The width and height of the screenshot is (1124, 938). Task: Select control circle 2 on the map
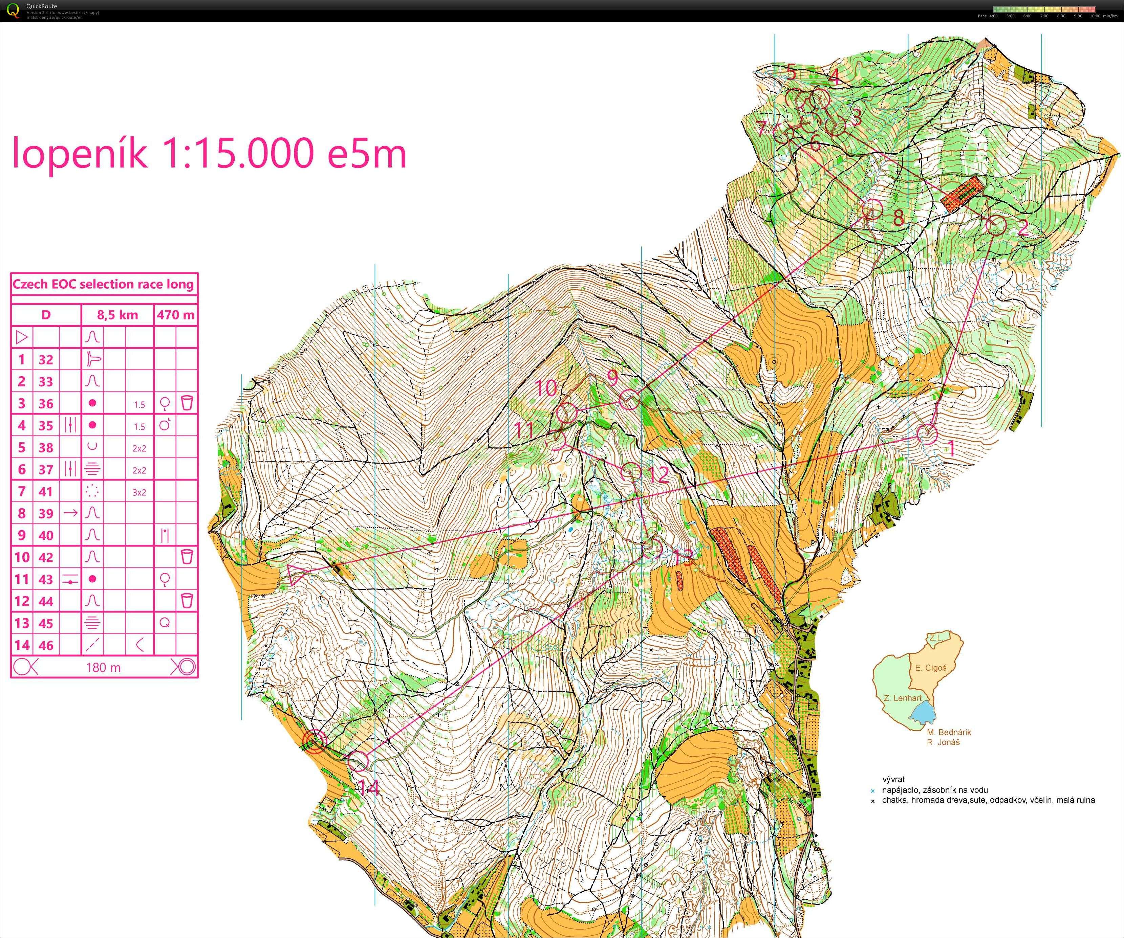[996, 225]
